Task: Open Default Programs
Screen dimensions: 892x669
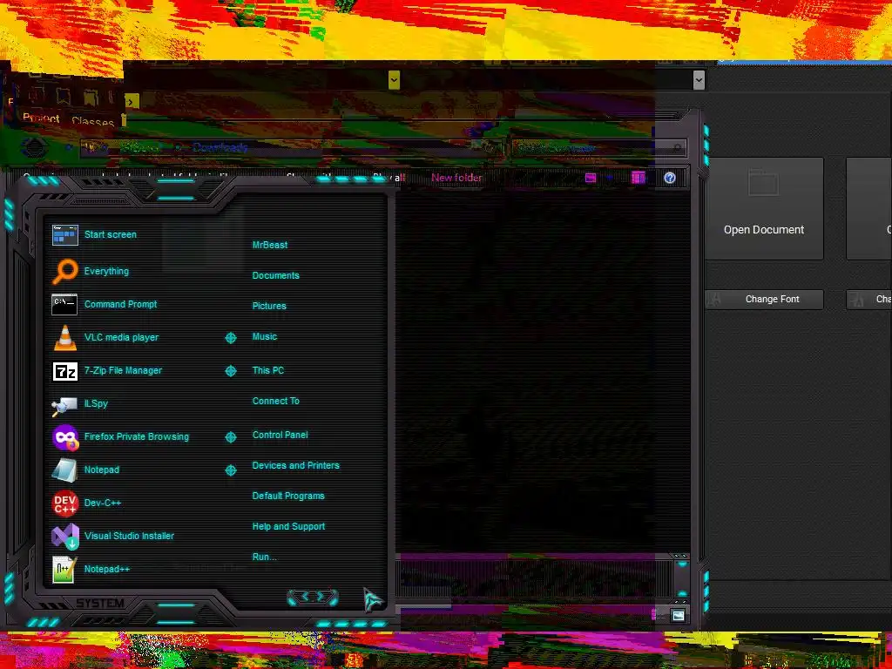Action: pyautogui.click(x=287, y=496)
